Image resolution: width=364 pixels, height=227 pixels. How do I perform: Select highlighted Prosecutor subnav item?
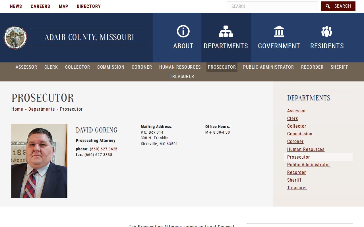222,67
